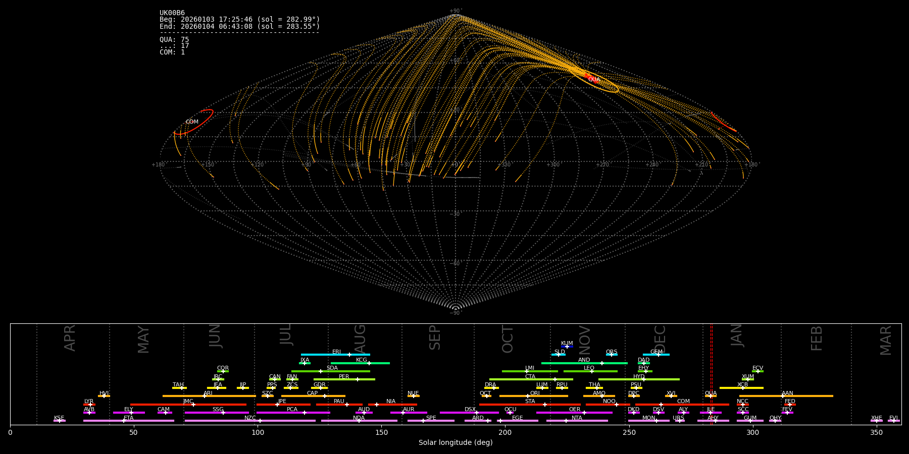This screenshot has height=454, width=909.
Task: Click the NZC shower label
Action: 250,418
